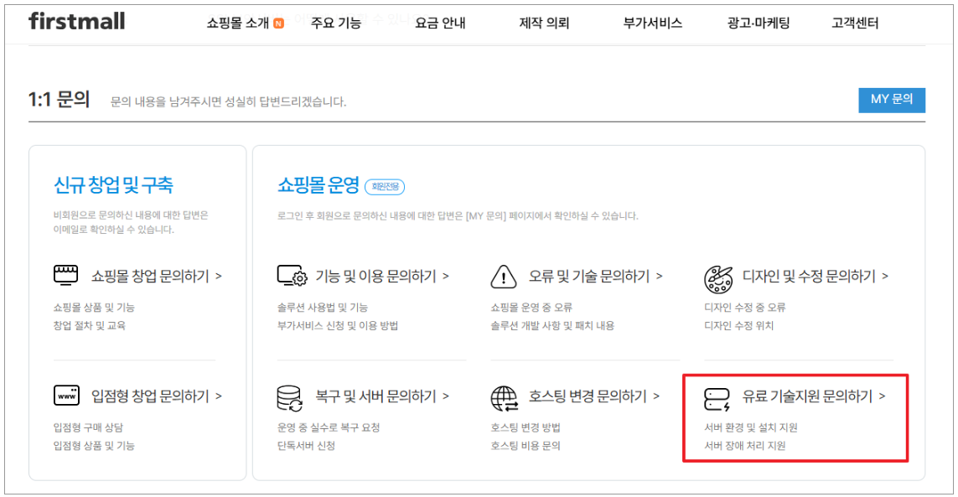The height and width of the screenshot is (497, 958).
Task: Open the 주요 기능 menu
Action: tap(335, 23)
